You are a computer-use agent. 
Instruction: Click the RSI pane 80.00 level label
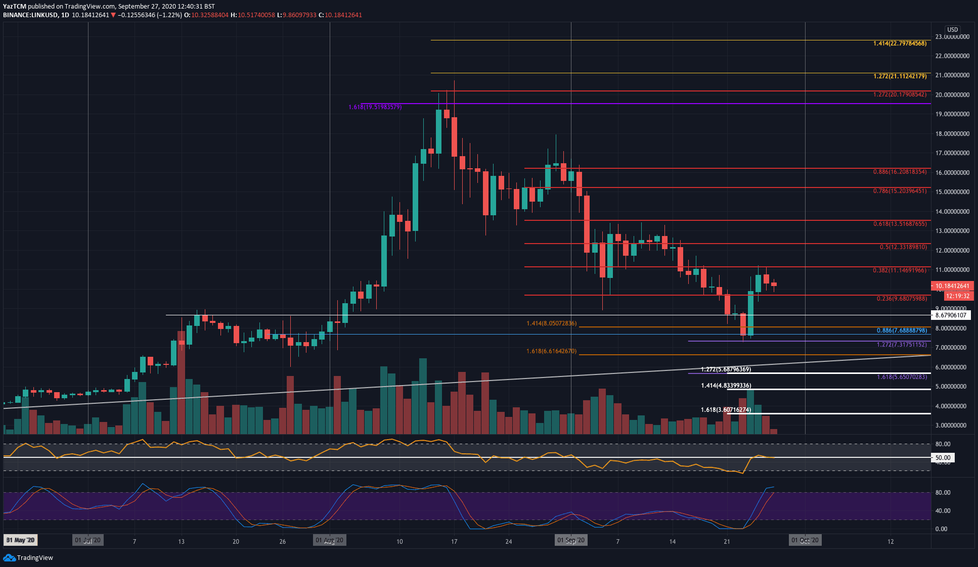click(943, 444)
